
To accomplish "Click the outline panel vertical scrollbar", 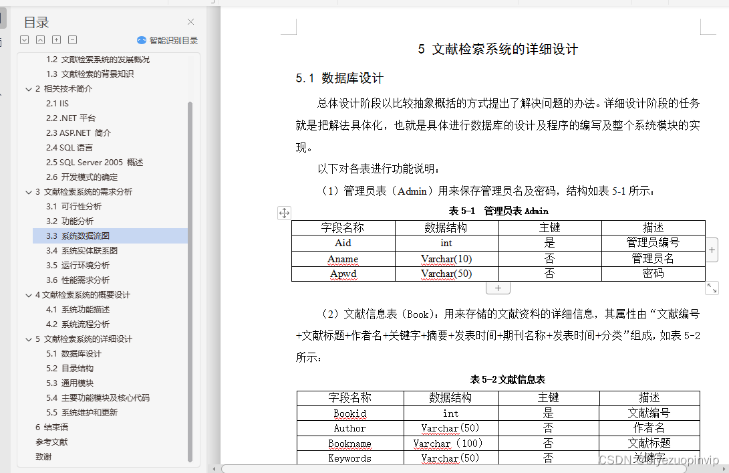I will [x=190, y=282].
